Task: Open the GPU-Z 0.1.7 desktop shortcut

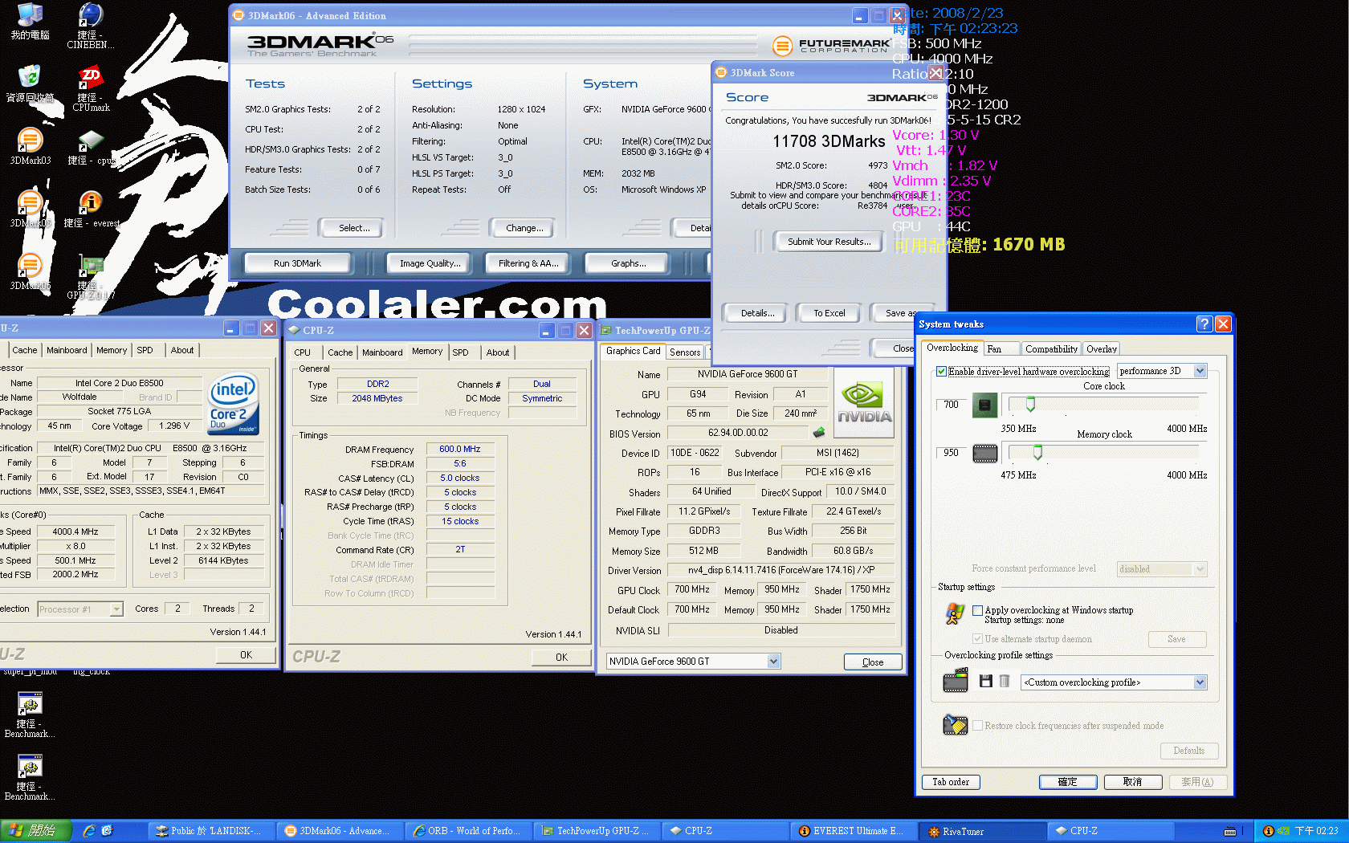Action: click(91, 277)
